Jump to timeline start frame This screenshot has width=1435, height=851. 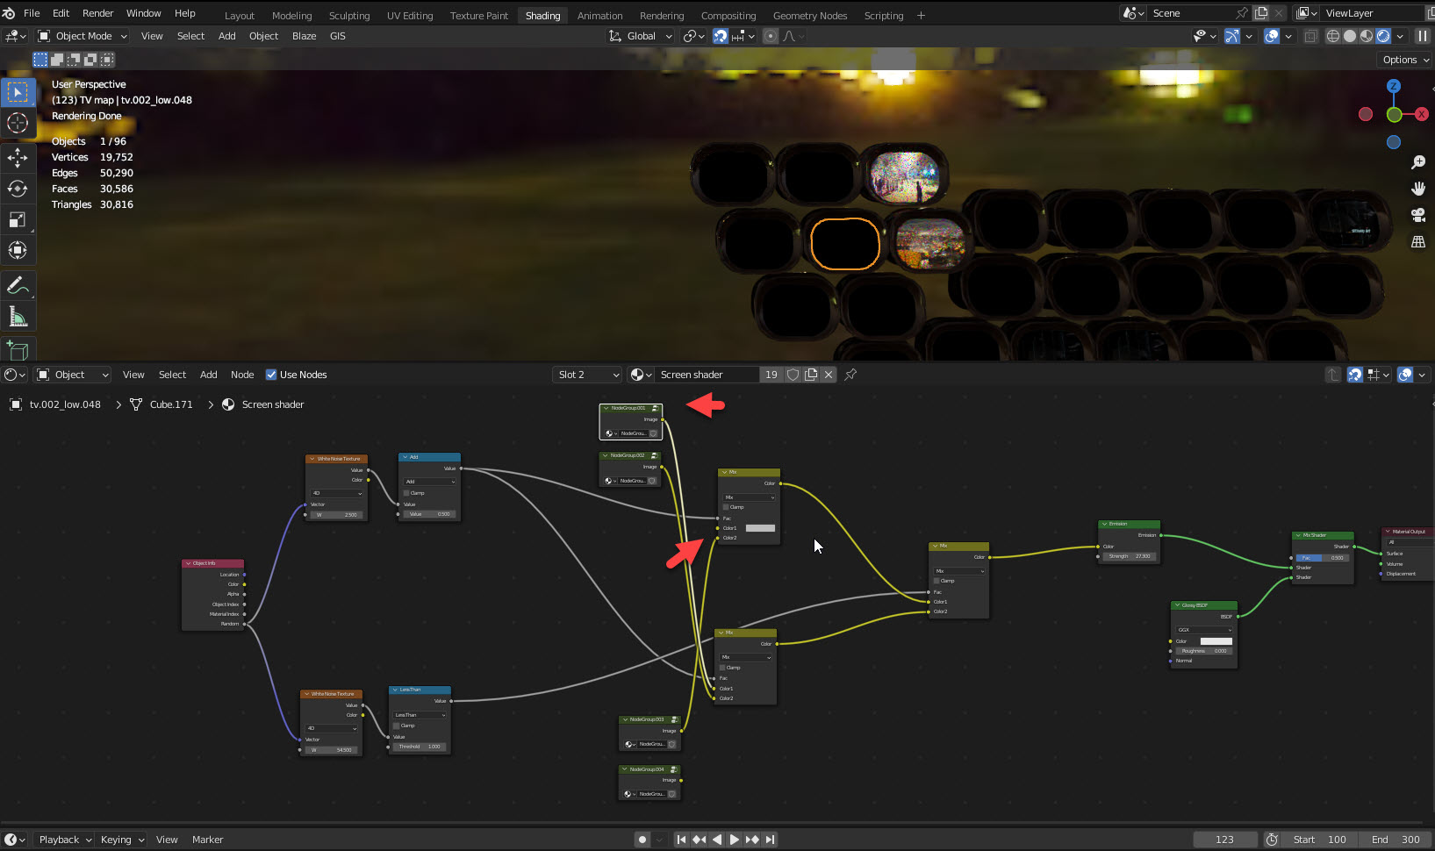(x=682, y=840)
